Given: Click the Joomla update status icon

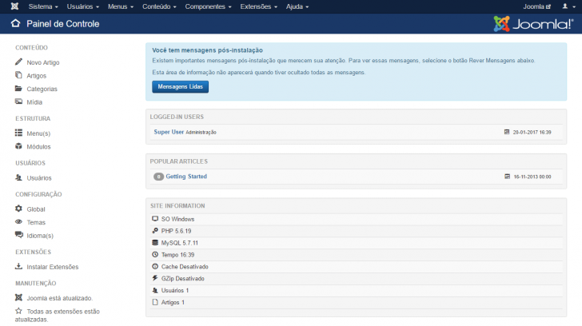Looking at the screenshot, I should [x=18, y=297].
